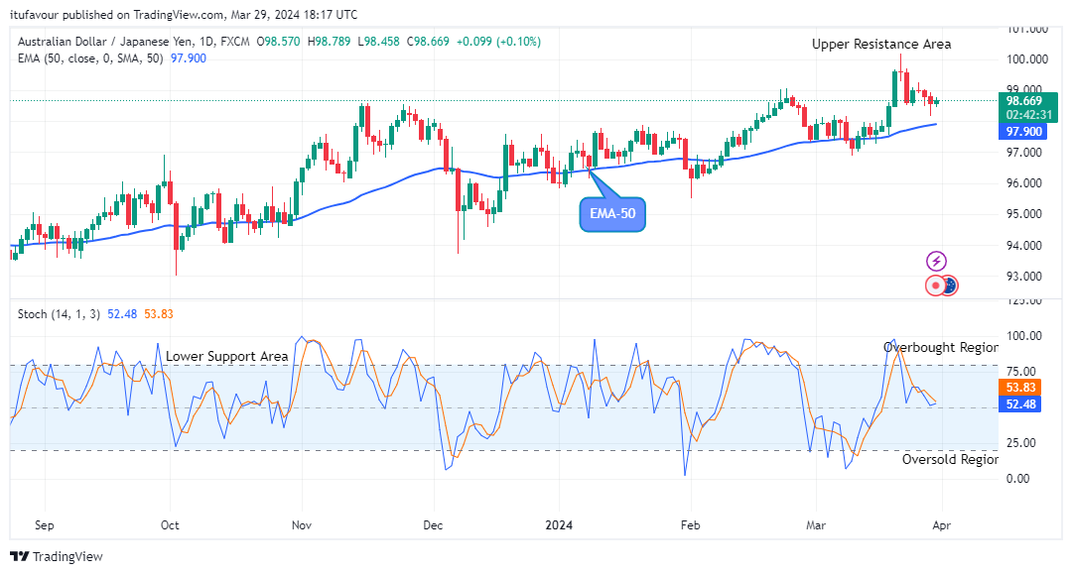Click the 97.000 price scale label

[1024, 153]
